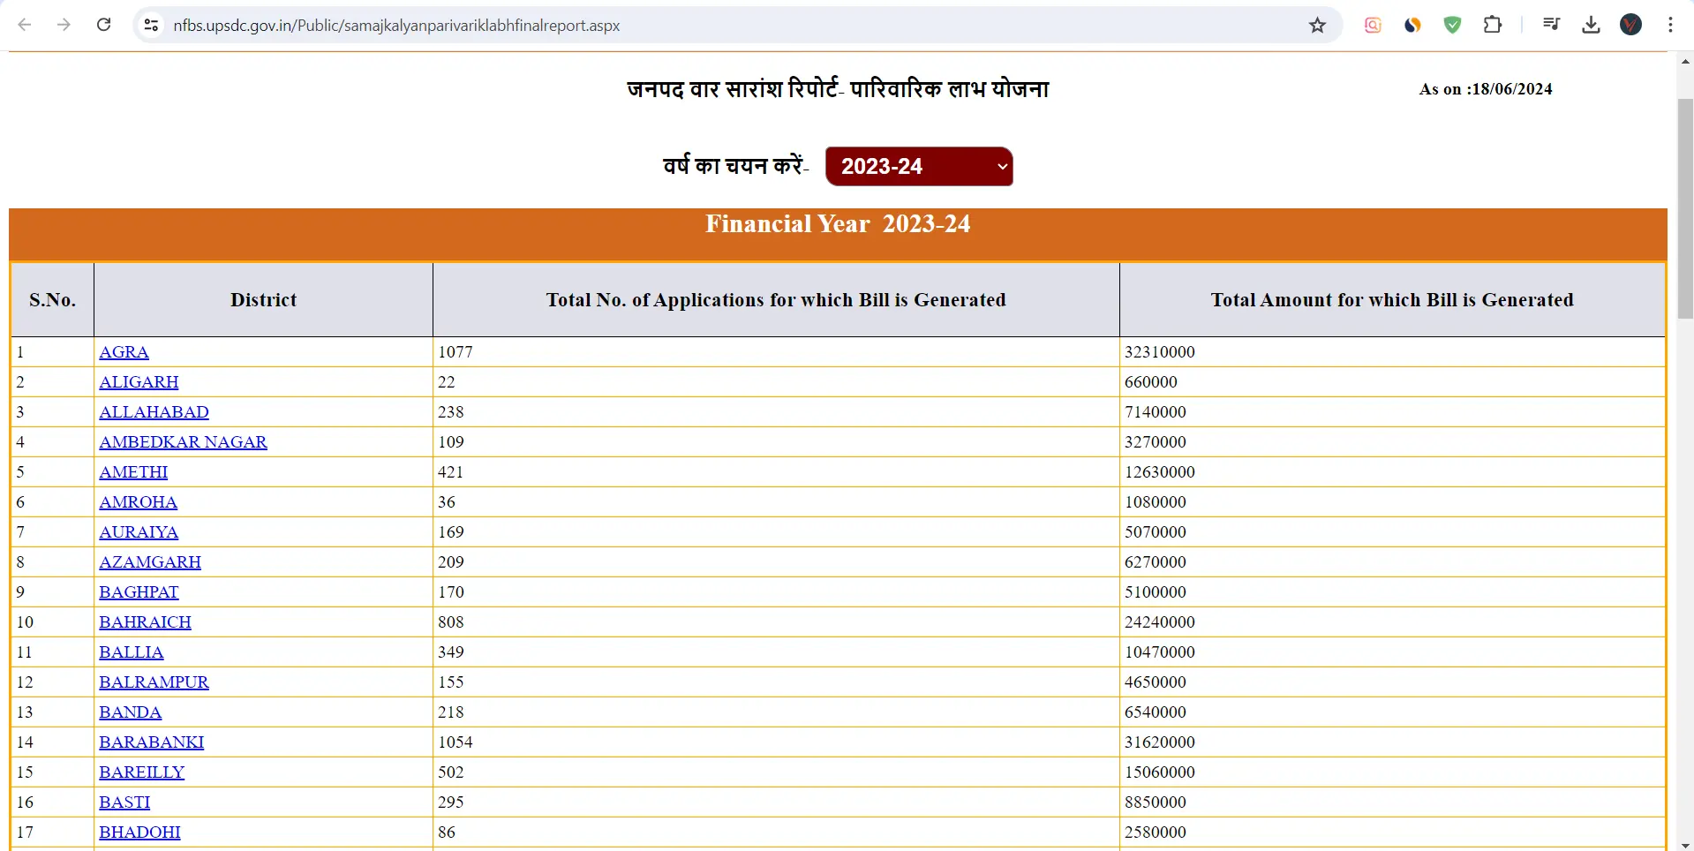Open the green shield extension
This screenshot has height=851, width=1694.
tap(1452, 25)
